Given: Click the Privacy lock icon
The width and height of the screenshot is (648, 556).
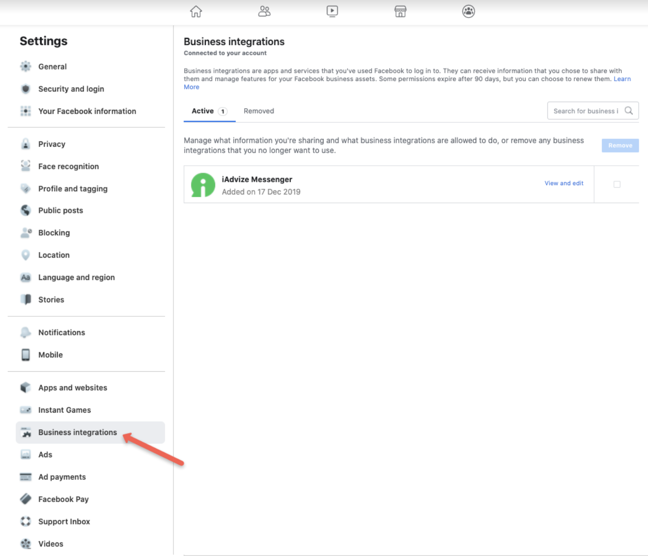Looking at the screenshot, I should pyautogui.click(x=26, y=144).
